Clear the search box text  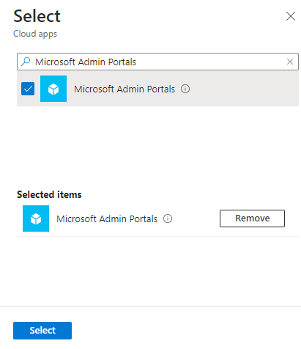pyautogui.click(x=290, y=62)
